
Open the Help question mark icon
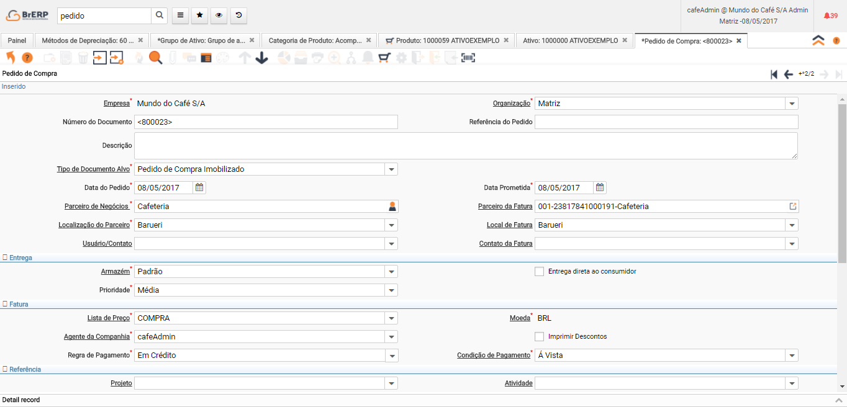(x=27, y=58)
